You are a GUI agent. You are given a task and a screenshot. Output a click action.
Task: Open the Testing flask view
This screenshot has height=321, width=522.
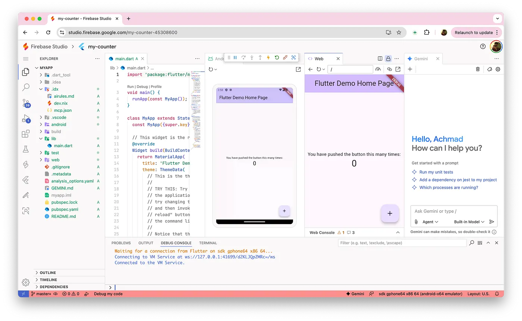coord(26,149)
